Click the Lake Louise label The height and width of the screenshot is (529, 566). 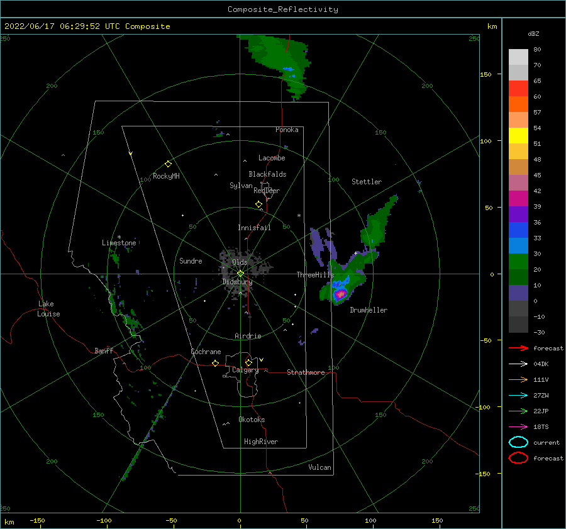[x=48, y=309]
